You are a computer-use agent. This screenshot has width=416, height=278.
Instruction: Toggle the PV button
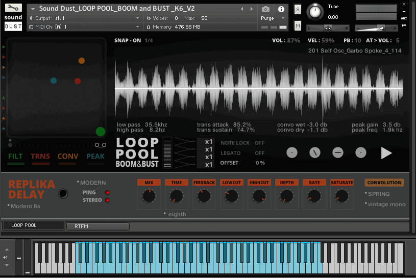[404, 26]
